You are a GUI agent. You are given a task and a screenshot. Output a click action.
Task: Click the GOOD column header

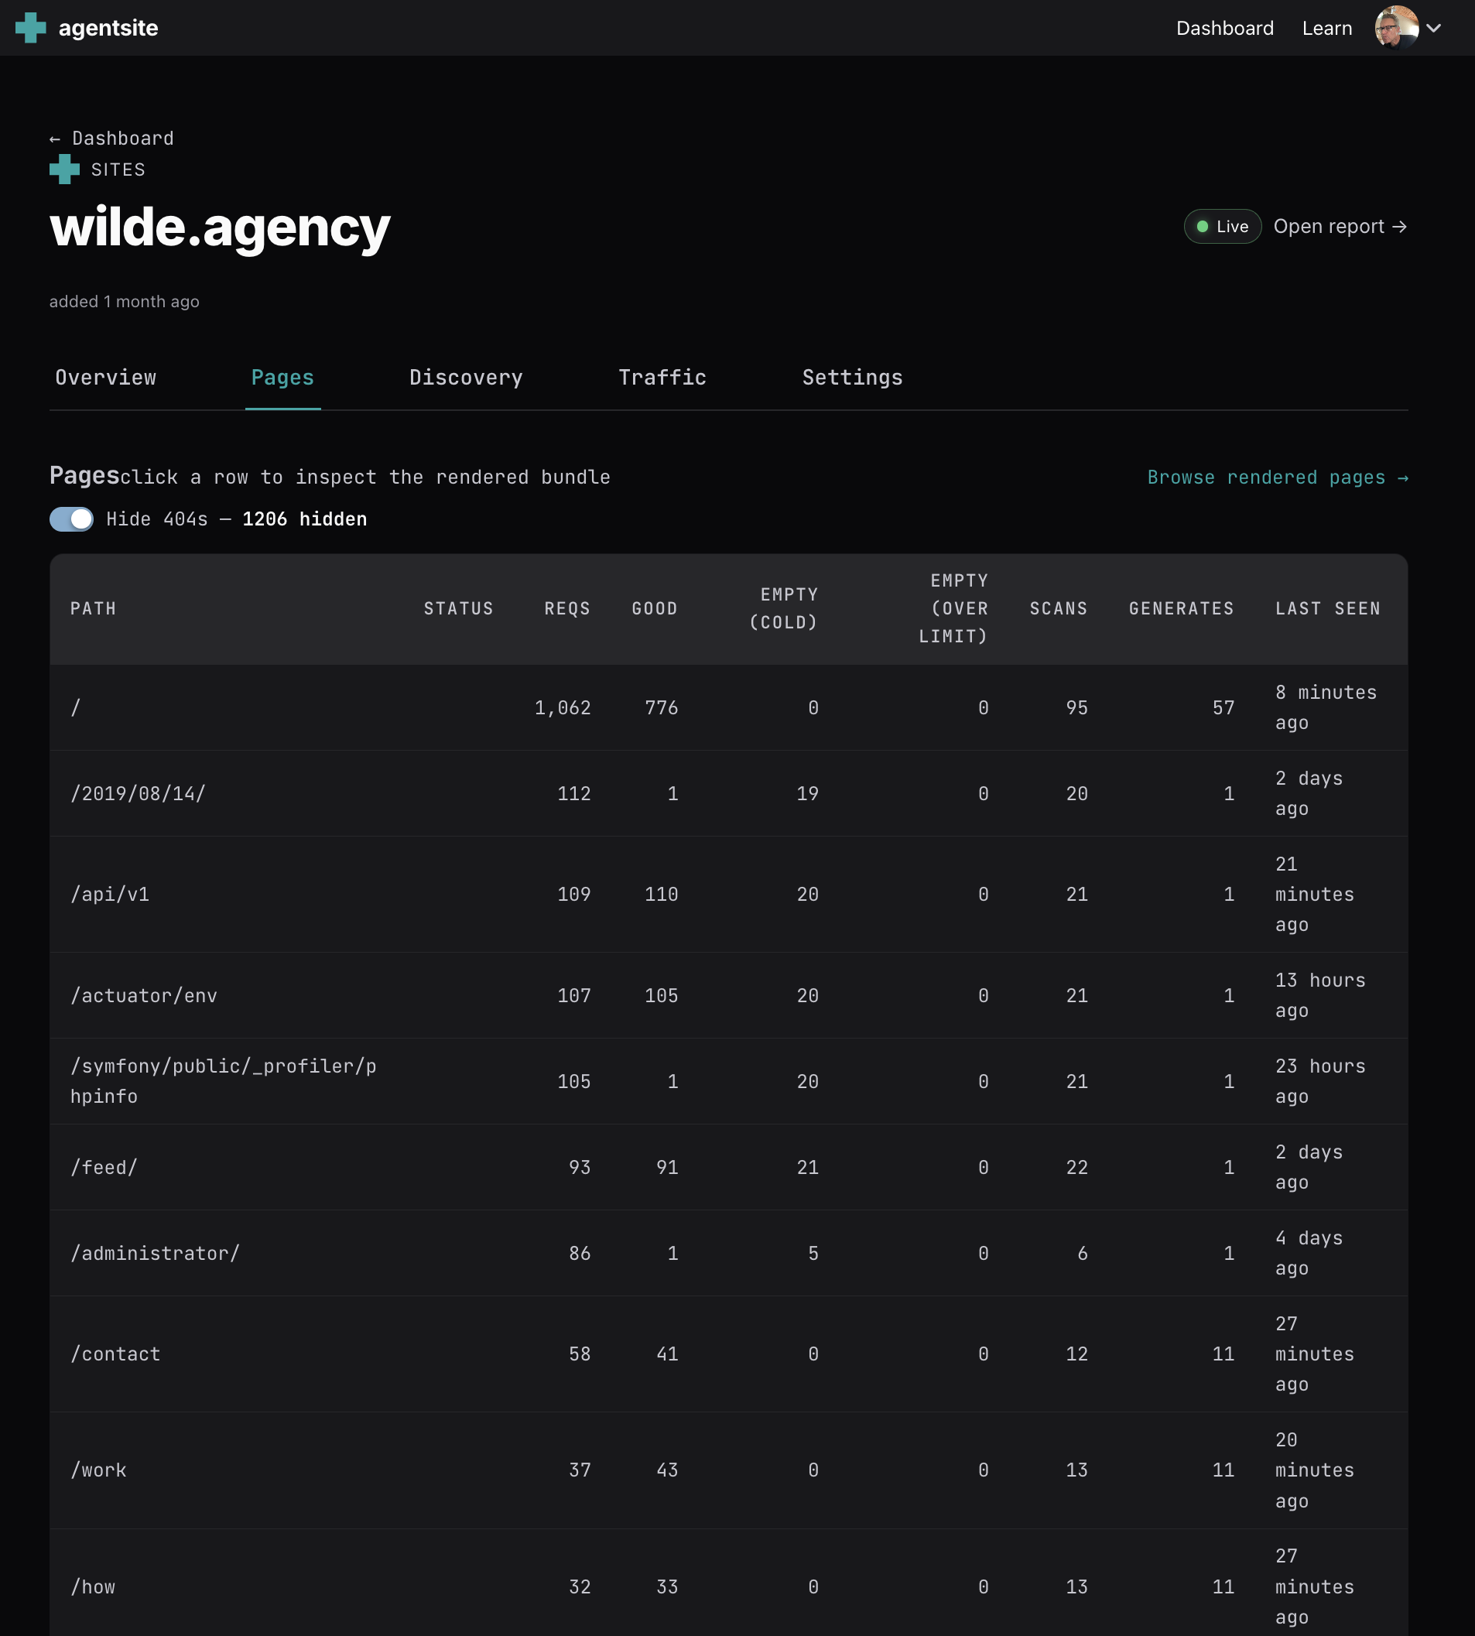(655, 608)
